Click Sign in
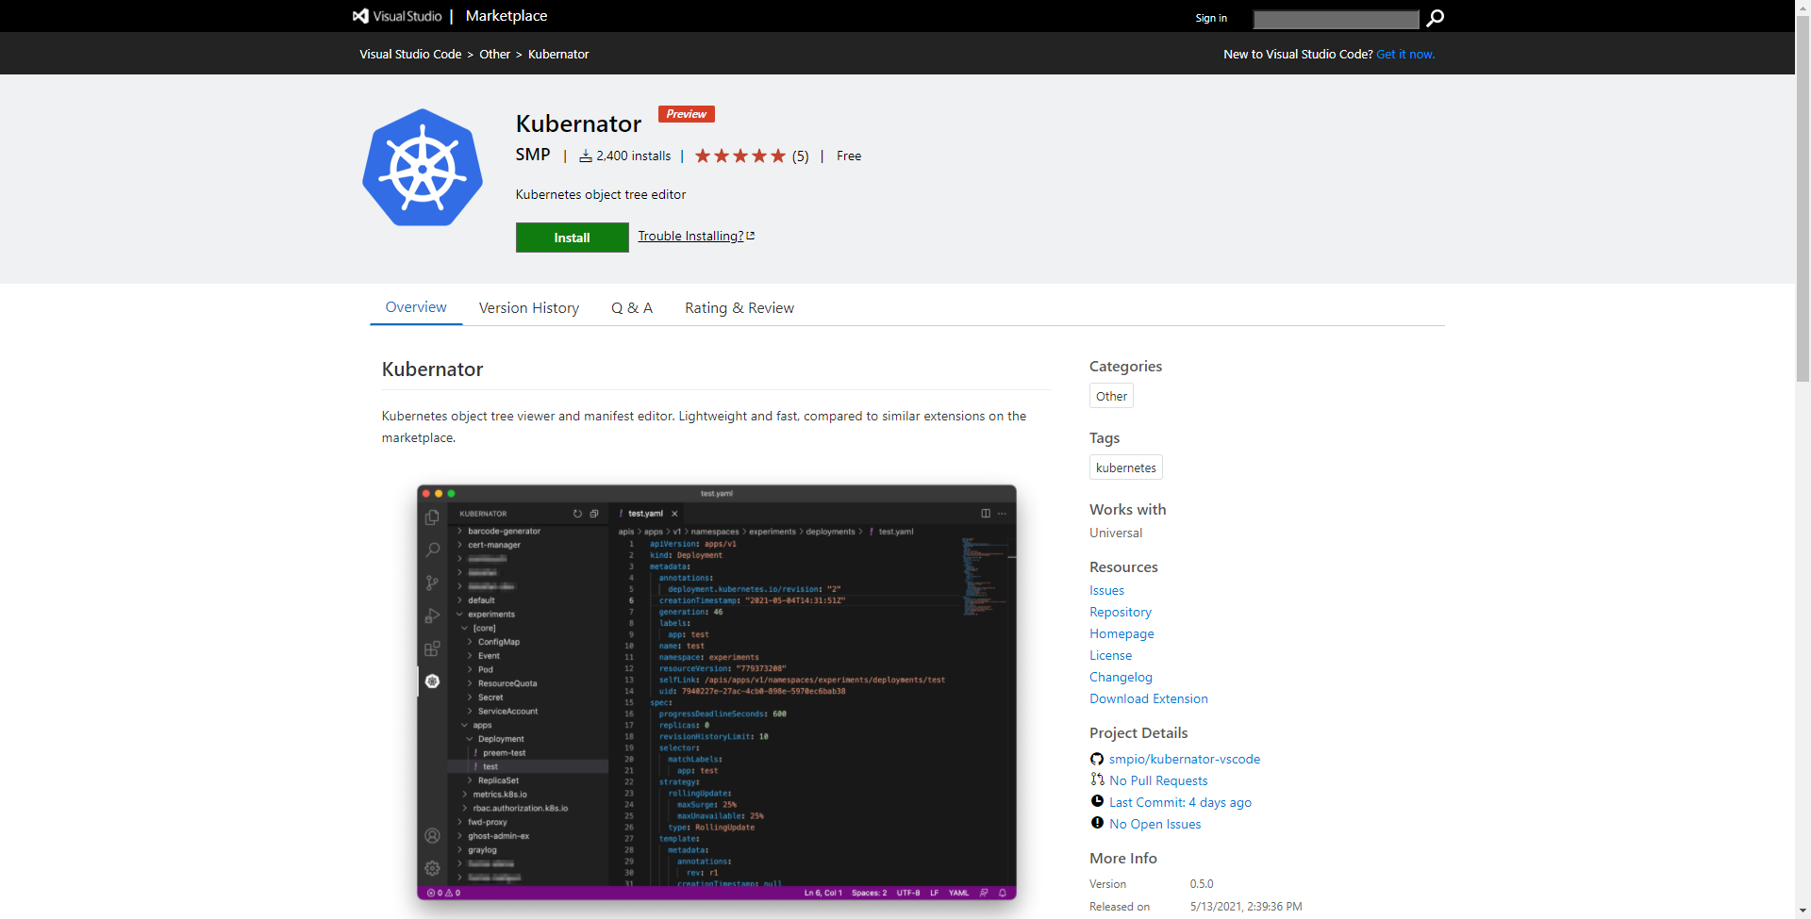 point(1211,18)
